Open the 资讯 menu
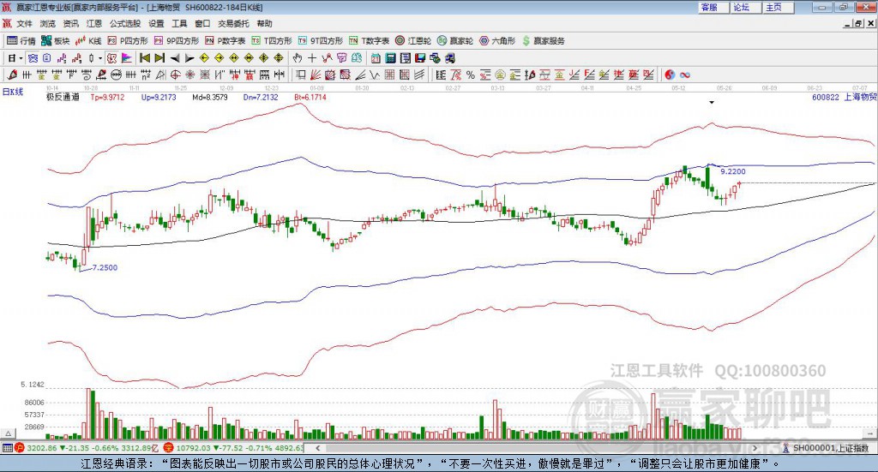Screen dimensions: 878x472 pos(70,23)
